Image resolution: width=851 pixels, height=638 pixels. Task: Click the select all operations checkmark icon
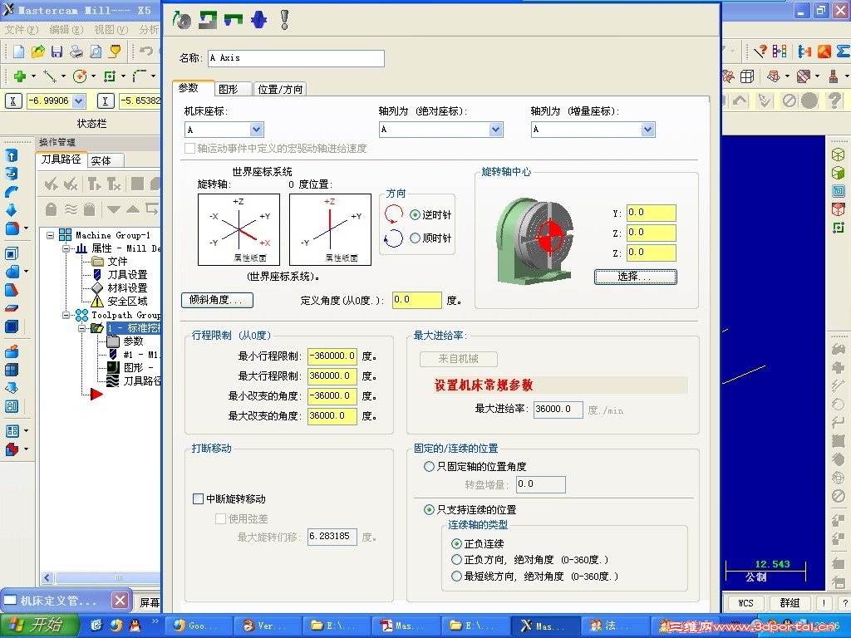pyautogui.click(x=51, y=184)
